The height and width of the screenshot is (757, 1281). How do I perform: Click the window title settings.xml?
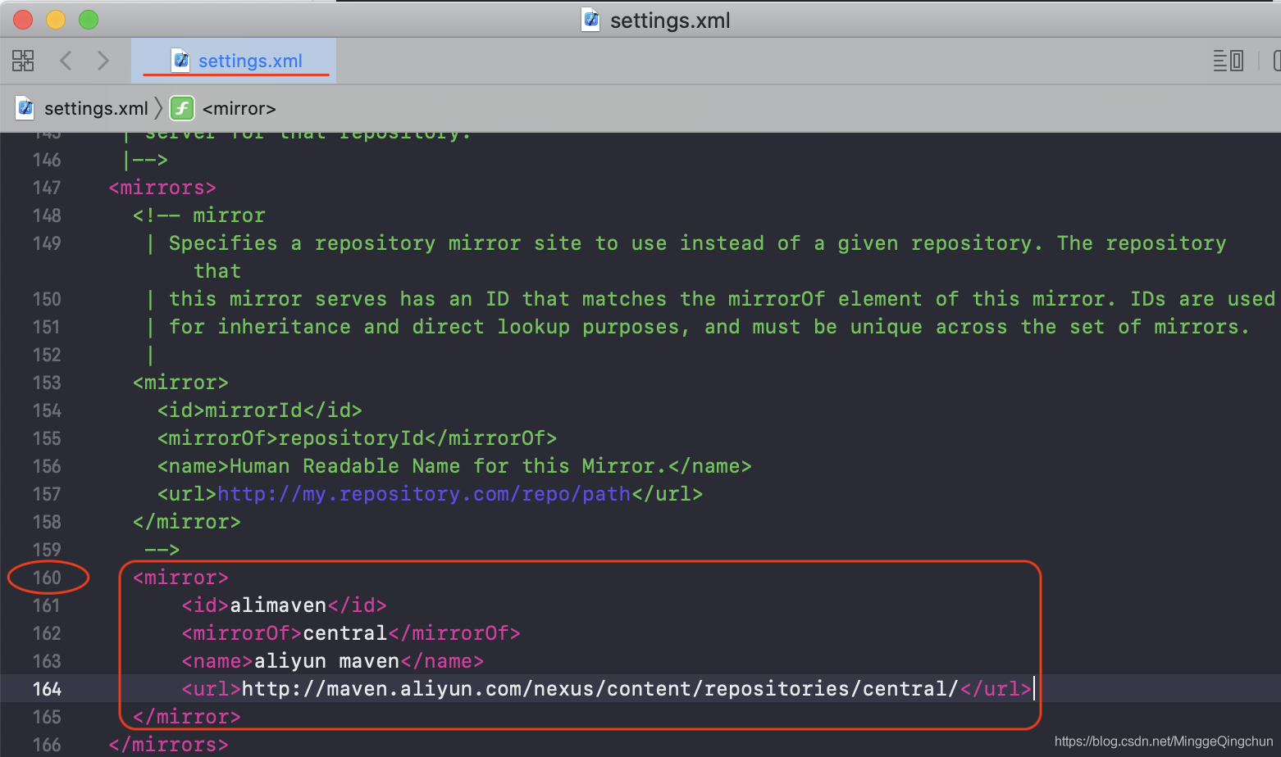(670, 20)
